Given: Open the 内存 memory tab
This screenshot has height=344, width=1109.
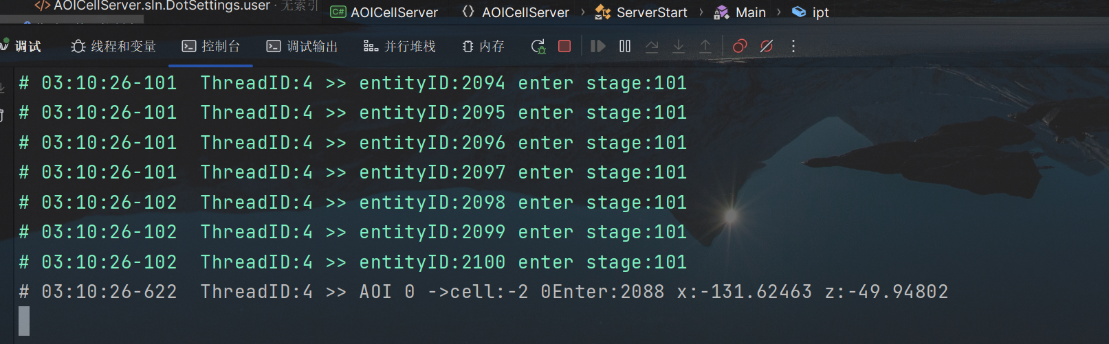Looking at the screenshot, I should coord(483,46).
